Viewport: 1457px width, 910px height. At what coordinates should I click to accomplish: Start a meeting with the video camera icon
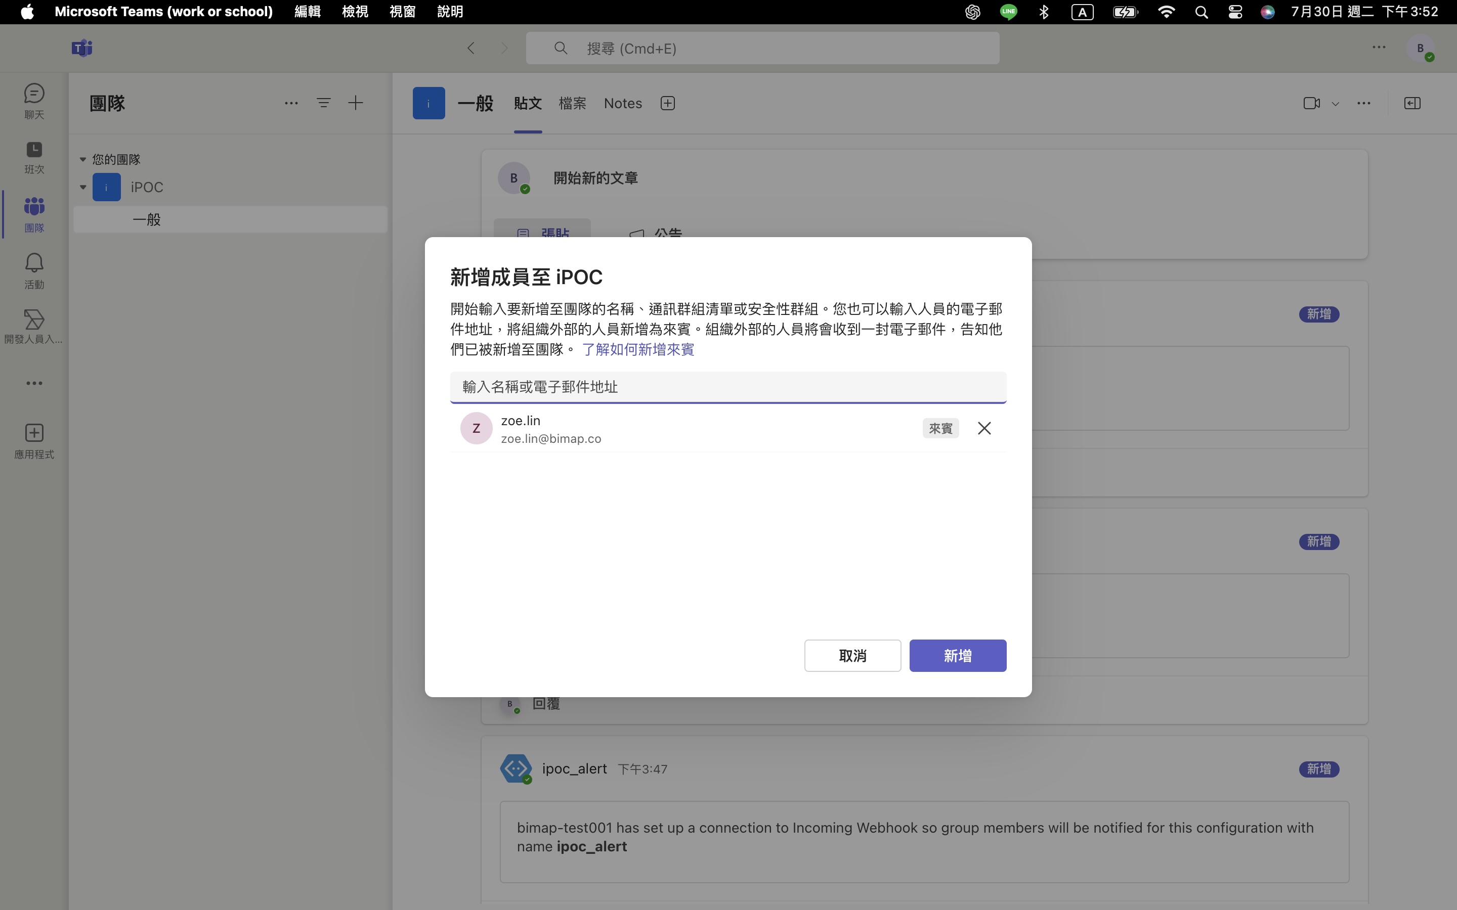(x=1311, y=104)
